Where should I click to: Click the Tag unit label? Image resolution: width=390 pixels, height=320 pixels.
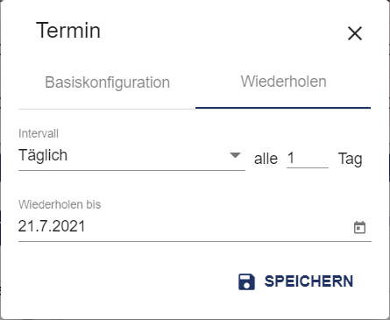tap(350, 160)
